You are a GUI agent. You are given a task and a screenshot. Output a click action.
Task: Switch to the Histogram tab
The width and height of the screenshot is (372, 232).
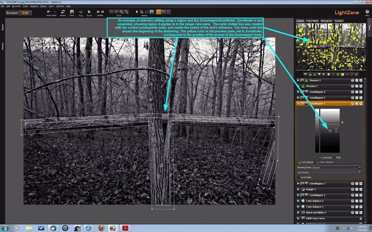326,21
